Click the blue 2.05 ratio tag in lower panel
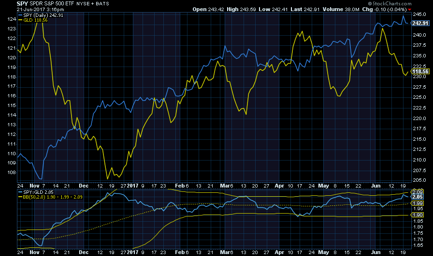This screenshot has width=433, height=256. tap(417, 197)
